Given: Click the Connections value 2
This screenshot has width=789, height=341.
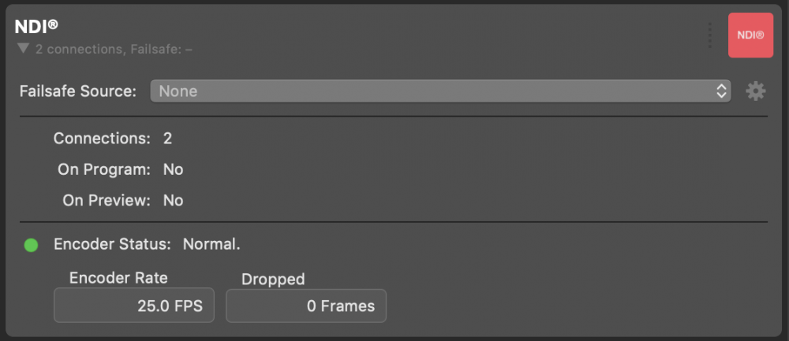Looking at the screenshot, I should pos(167,139).
